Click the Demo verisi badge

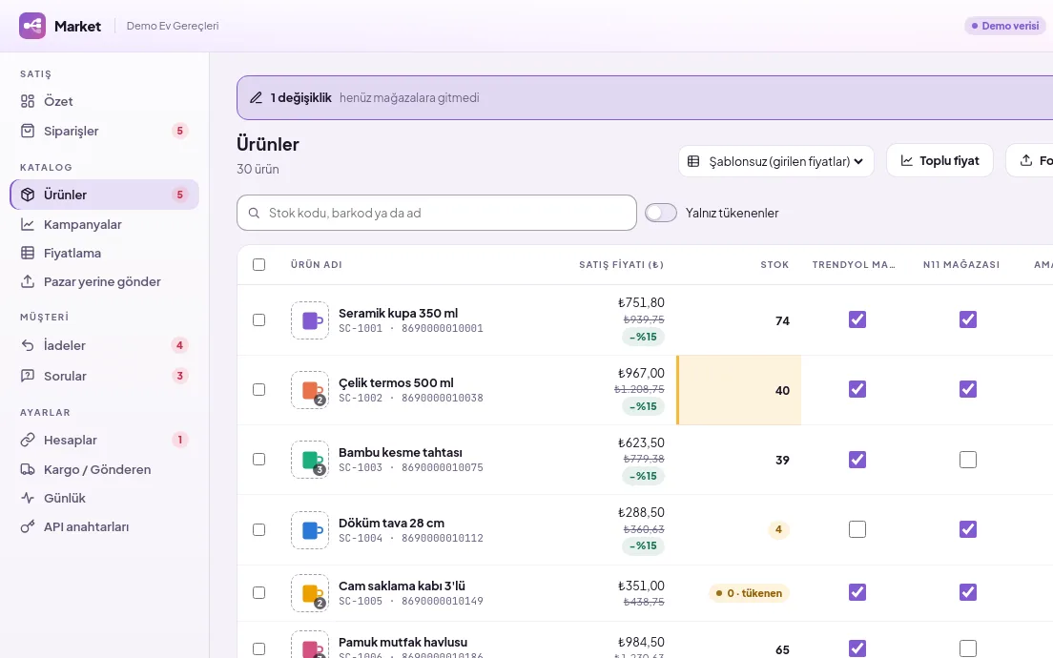1005,26
